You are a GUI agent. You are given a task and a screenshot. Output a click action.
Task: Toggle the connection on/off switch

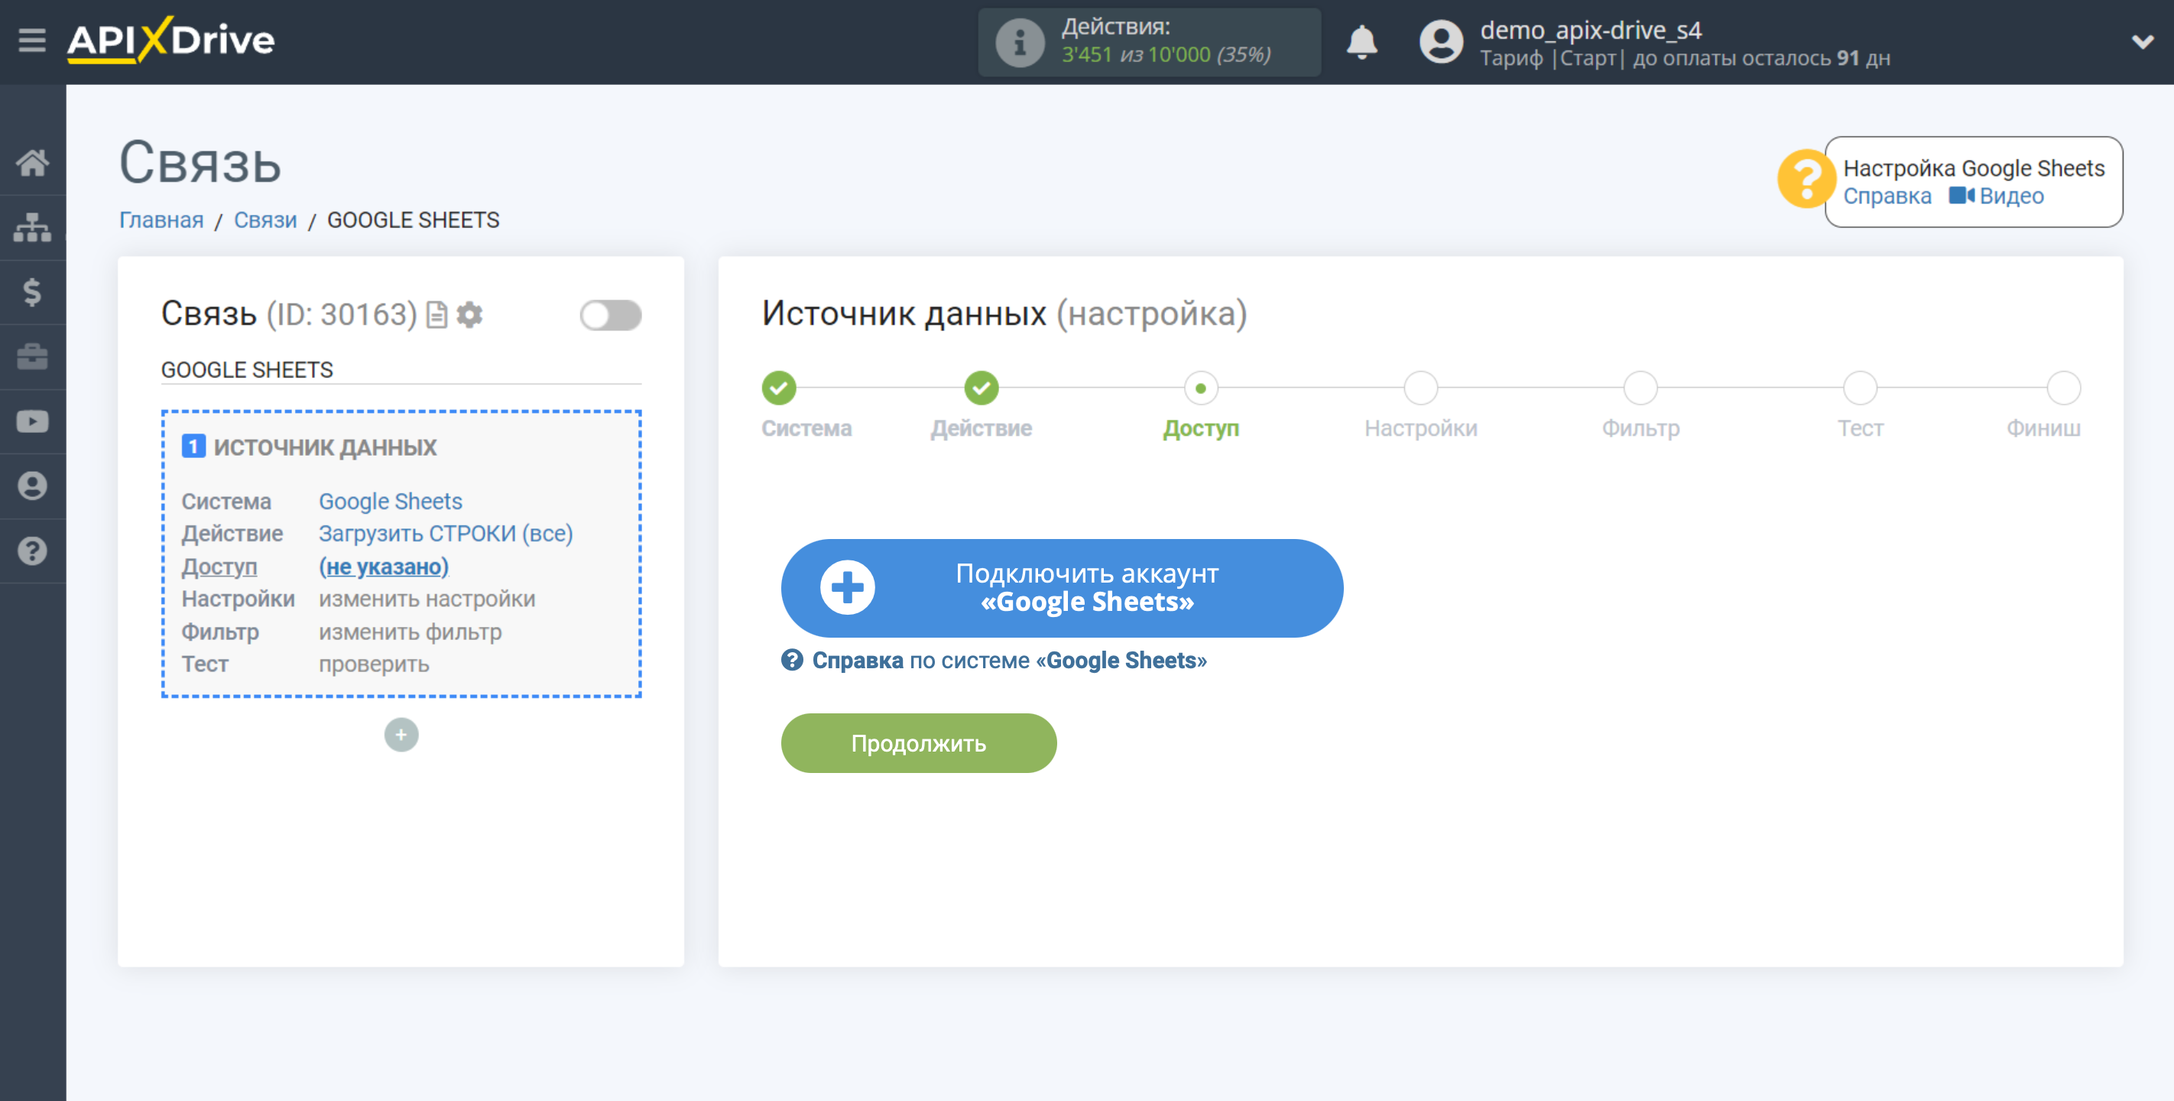pyautogui.click(x=610, y=315)
